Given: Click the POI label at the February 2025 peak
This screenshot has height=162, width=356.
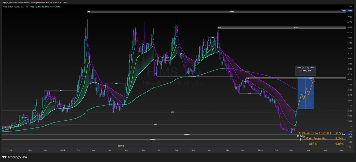Looking at the screenshot, I should [x=88, y=12].
